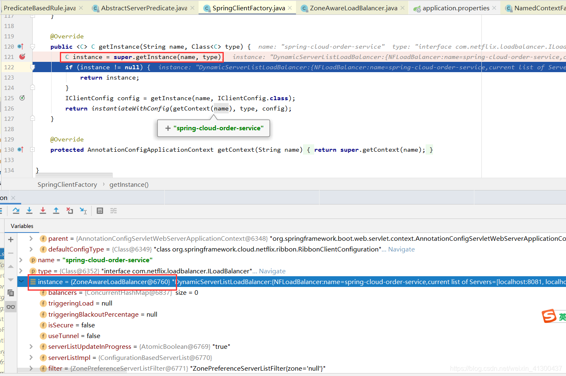Toggle fold end marker at line 127
Viewport: 566px width, 376px height.
pos(33,119)
